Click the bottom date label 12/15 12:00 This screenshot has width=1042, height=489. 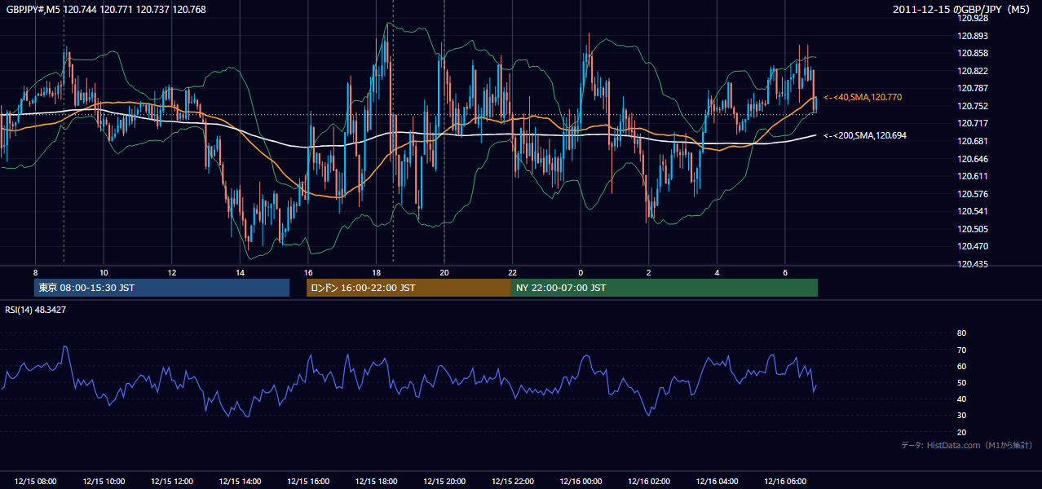(x=172, y=482)
